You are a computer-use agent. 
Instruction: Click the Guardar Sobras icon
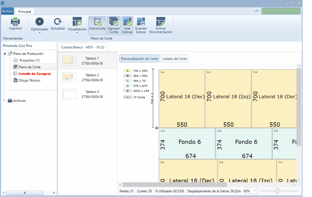click(141, 22)
